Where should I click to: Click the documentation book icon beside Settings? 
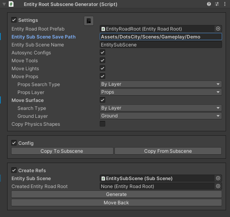coord(89,21)
